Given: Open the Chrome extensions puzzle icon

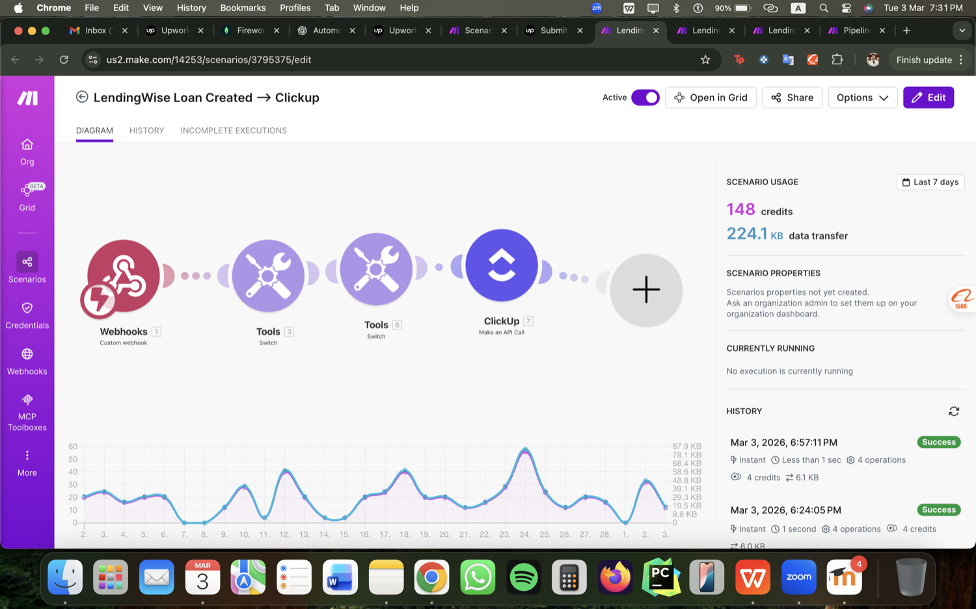Looking at the screenshot, I should click(837, 60).
